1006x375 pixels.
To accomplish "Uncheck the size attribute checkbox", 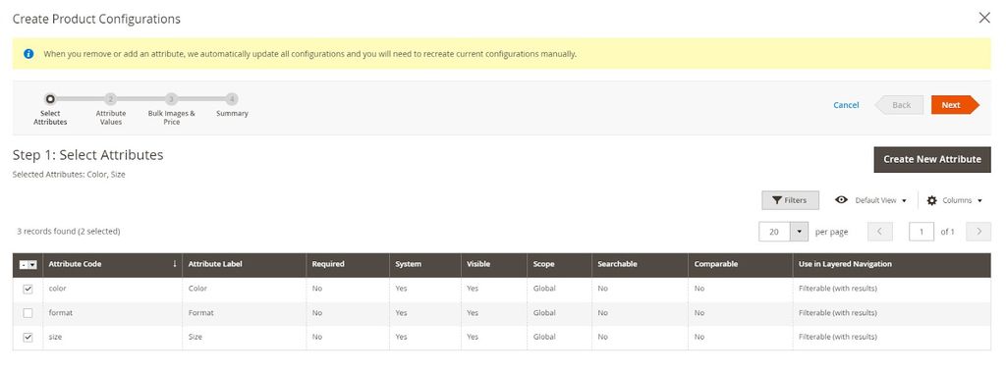I will tap(28, 337).
